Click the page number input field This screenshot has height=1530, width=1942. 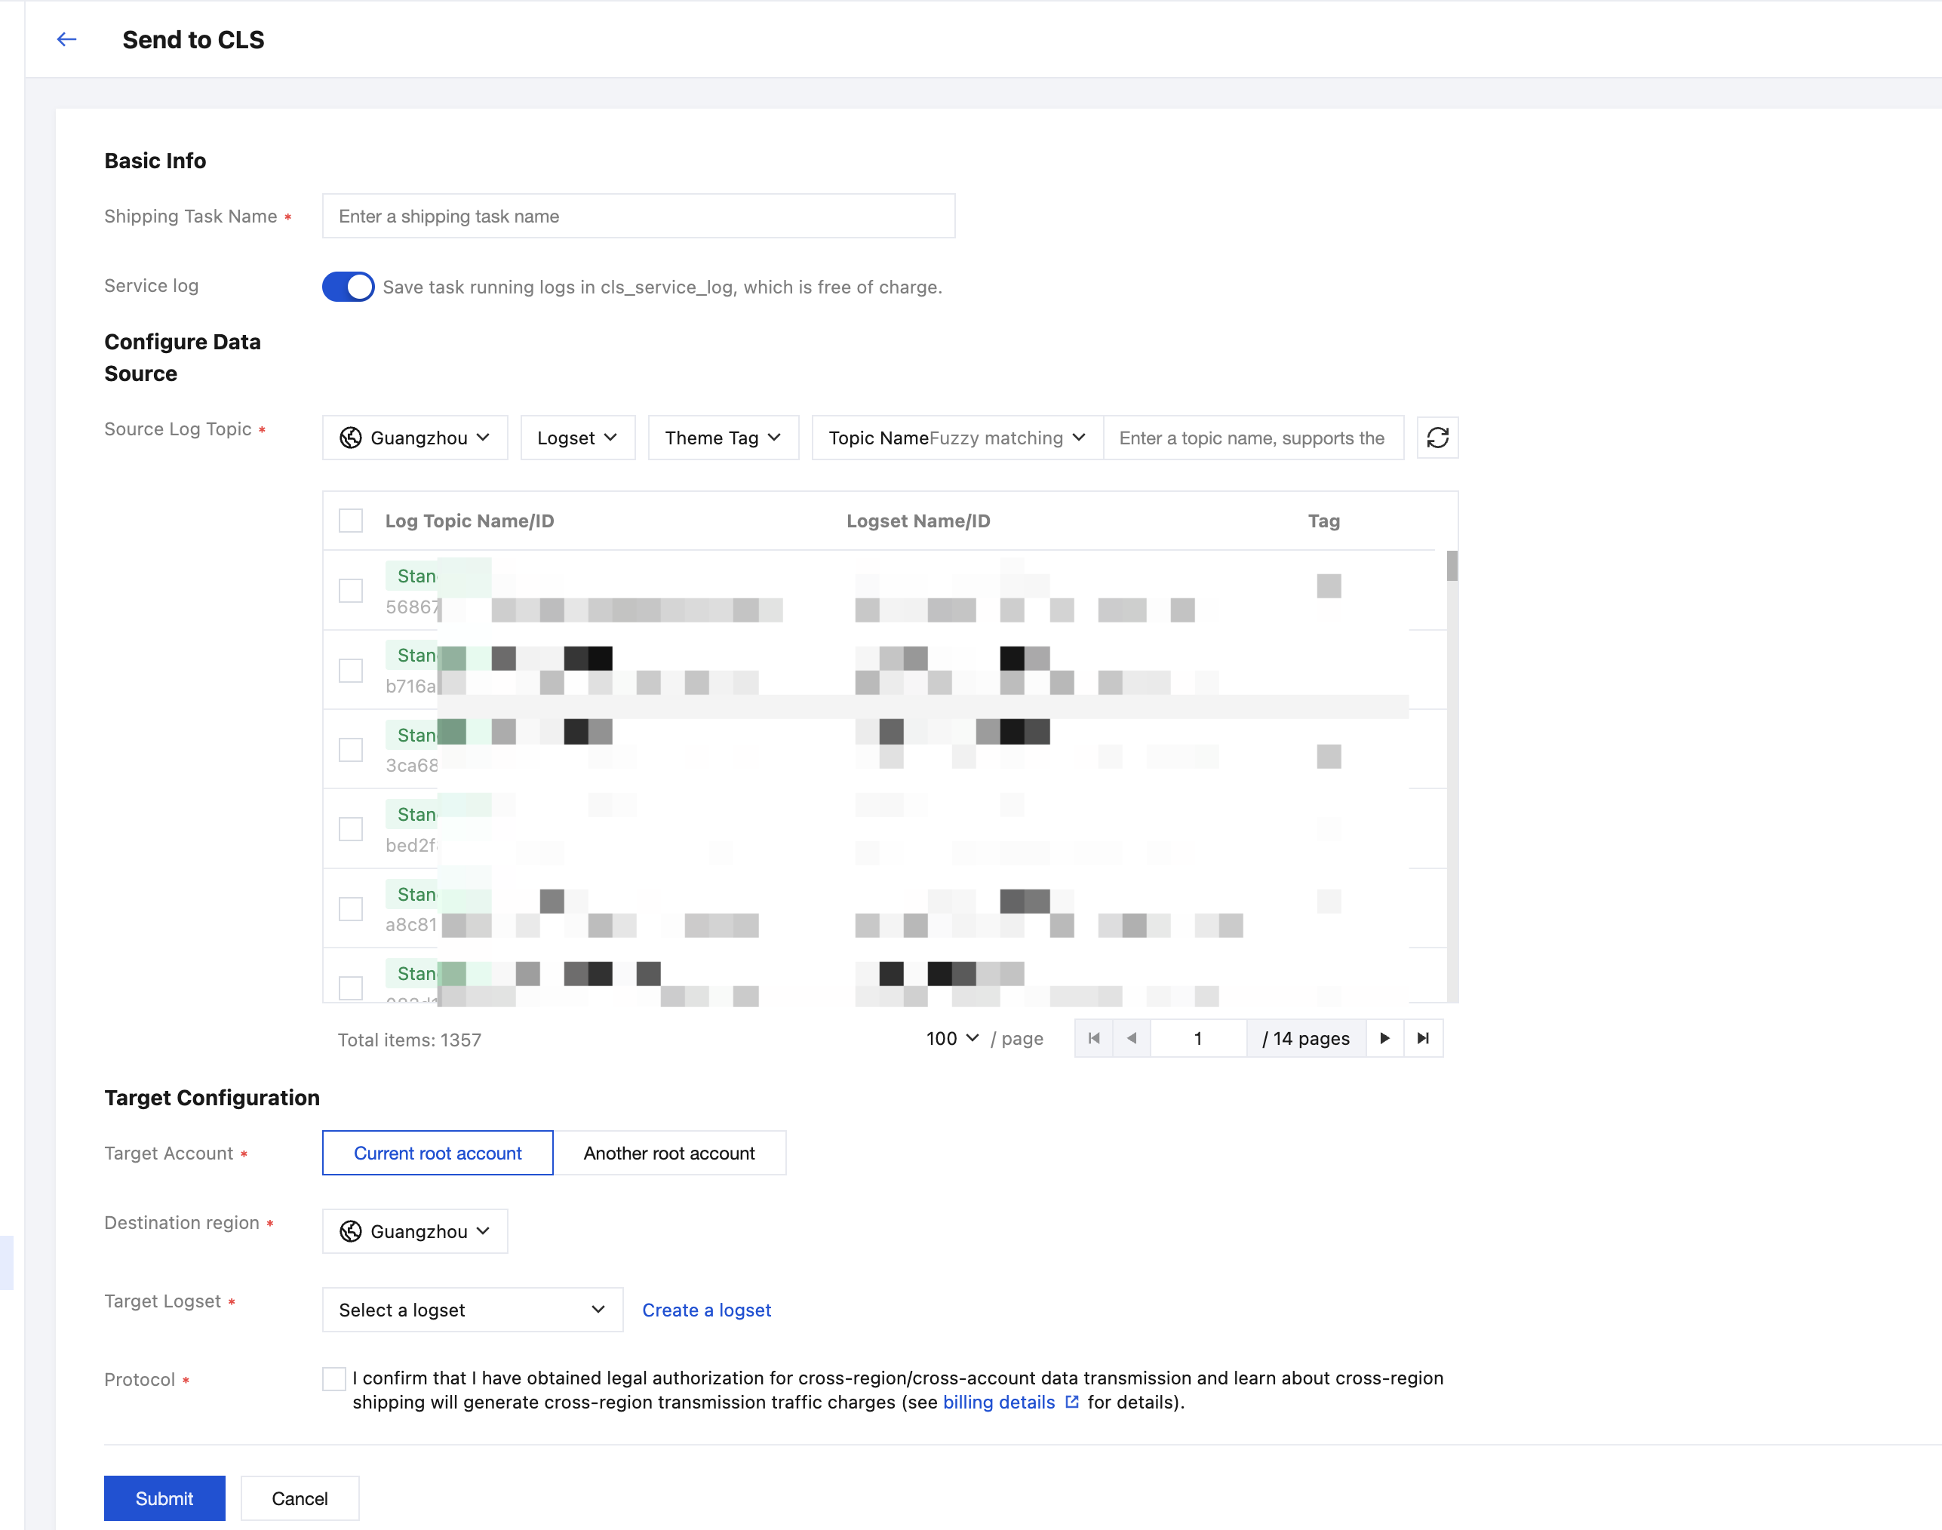pyautogui.click(x=1197, y=1038)
